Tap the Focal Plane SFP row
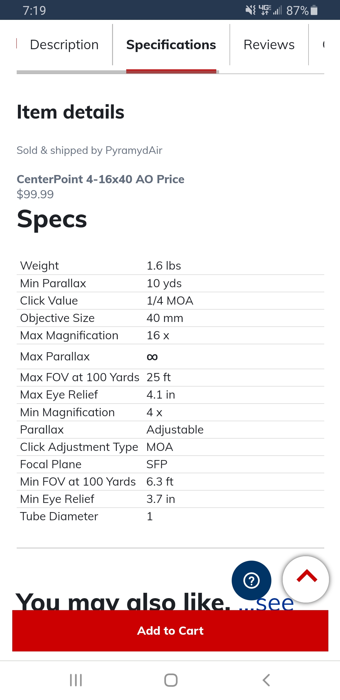 pos(170,464)
